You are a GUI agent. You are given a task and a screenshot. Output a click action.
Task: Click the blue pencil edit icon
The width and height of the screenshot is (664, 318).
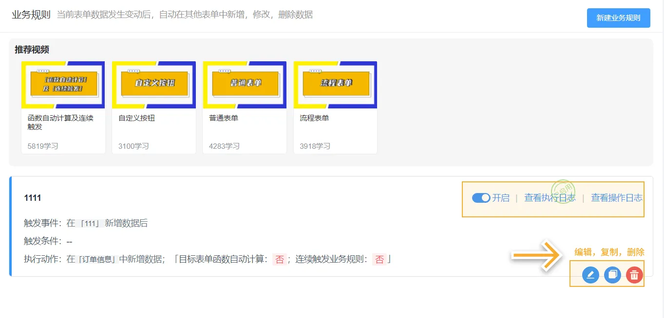[x=590, y=275]
